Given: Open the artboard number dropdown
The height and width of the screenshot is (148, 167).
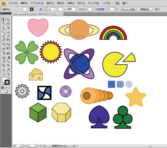Looking at the screenshot, I should [x=35, y=146].
